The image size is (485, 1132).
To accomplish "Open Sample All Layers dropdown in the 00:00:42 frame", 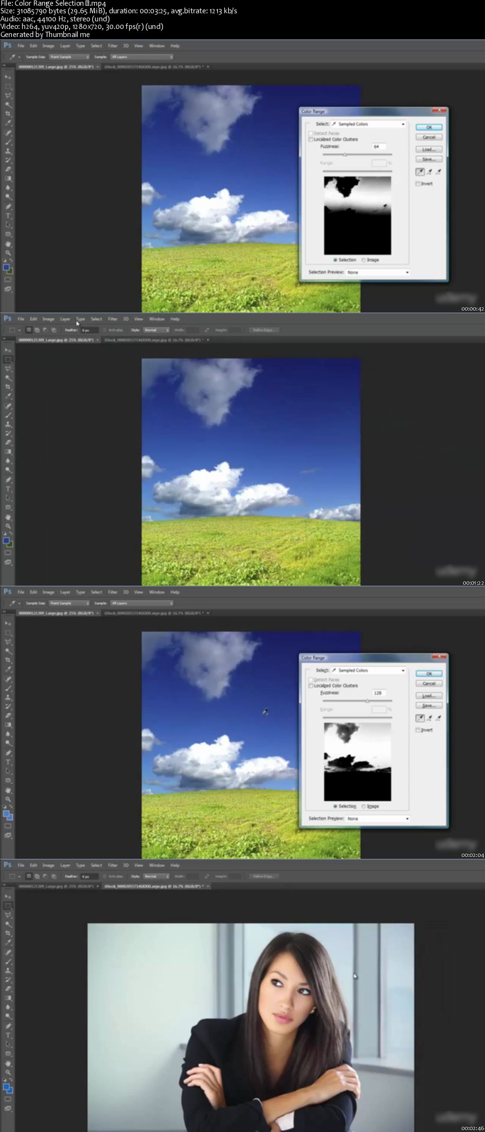I will (142, 57).
